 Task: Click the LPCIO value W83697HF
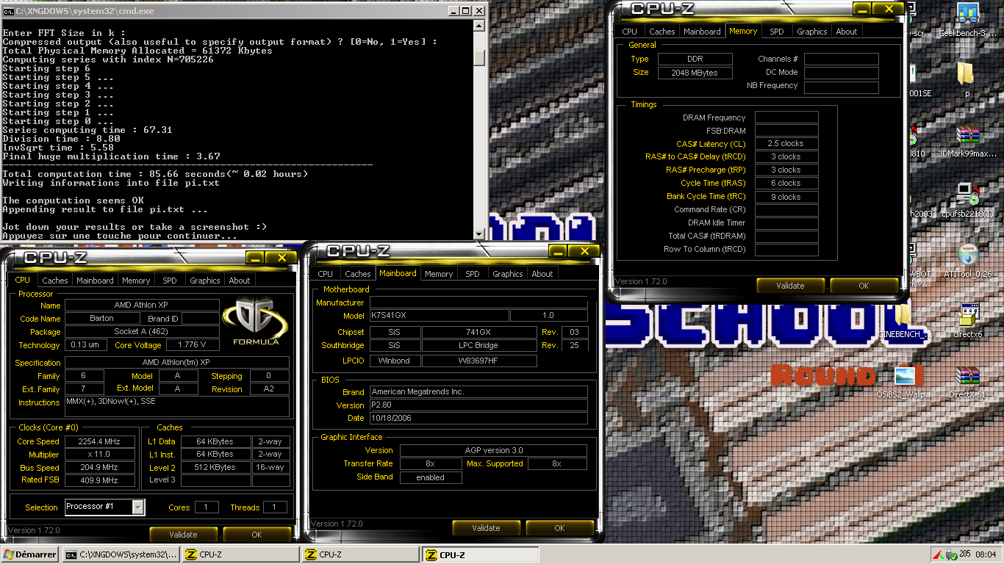[478, 361]
